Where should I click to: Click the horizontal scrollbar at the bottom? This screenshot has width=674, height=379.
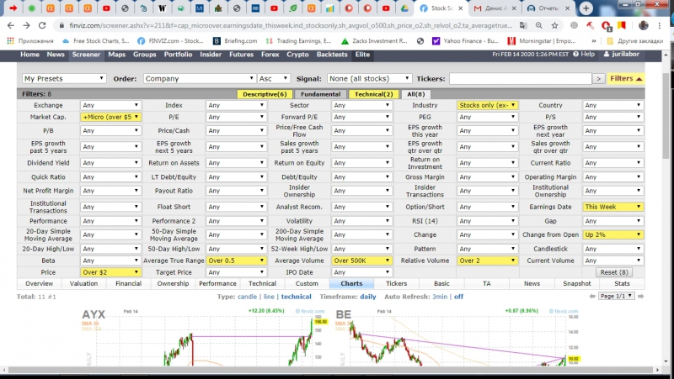pos(331,370)
